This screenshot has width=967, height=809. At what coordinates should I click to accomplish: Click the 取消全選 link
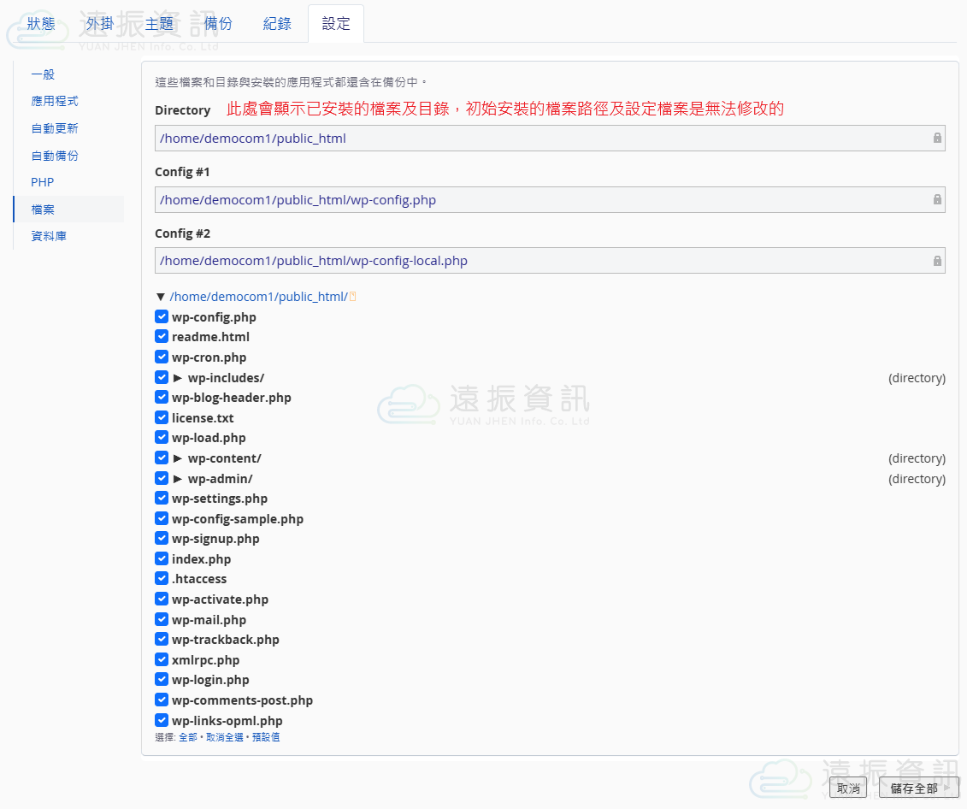tap(225, 737)
